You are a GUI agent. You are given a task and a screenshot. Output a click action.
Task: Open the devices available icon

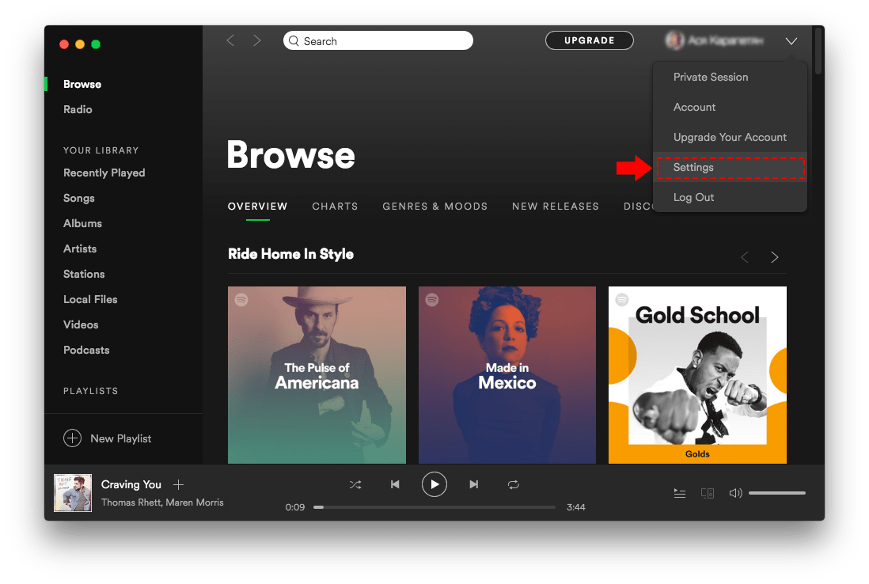click(x=708, y=493)
